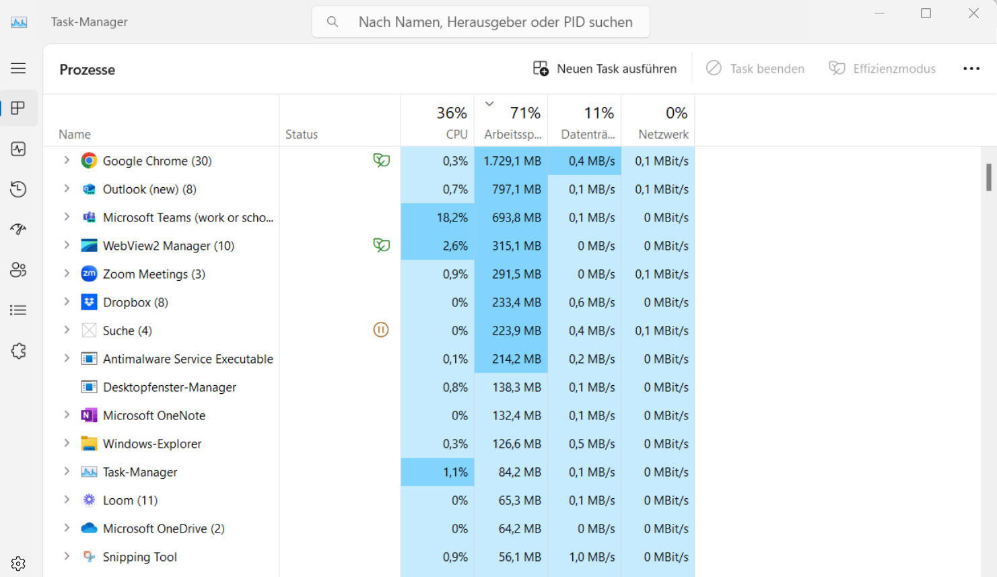Screen dimensions: 997x577
Task: Sort by the Status column header
Action: pos(340,121)
